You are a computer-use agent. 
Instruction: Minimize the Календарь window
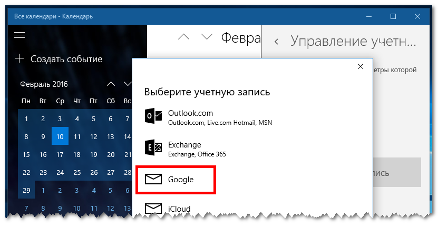(x=369, y=16)
